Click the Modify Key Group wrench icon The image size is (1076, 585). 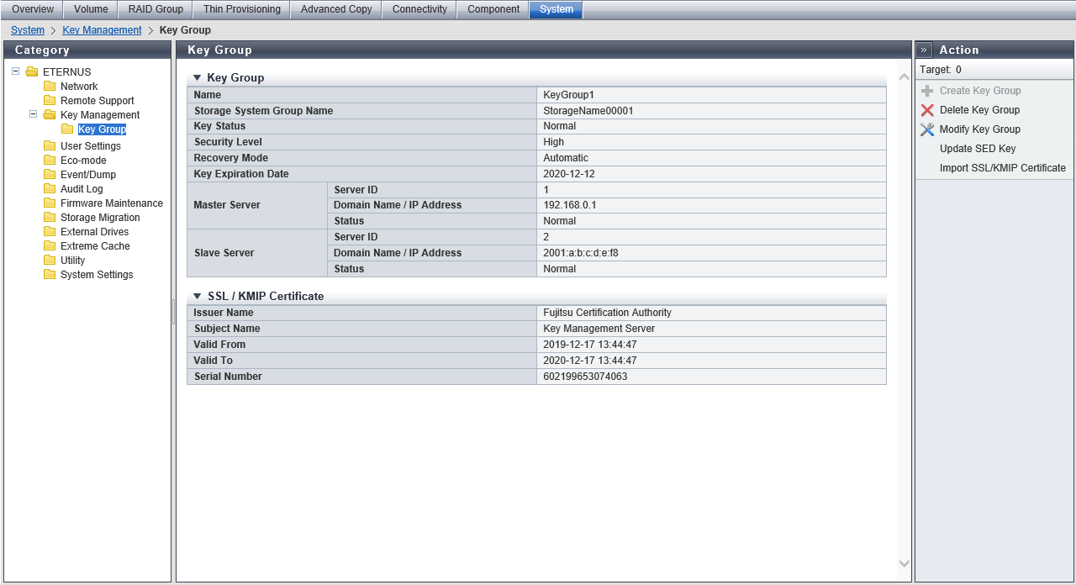(927, 129)
